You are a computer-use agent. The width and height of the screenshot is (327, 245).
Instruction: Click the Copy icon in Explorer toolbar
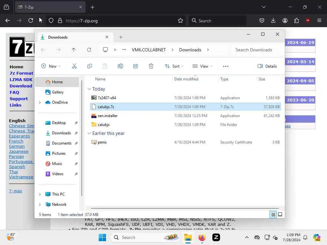click(x=90, y=66)
